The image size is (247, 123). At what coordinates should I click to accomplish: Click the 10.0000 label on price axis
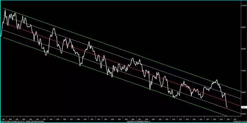pyautogui.click(x=244, y=5)
